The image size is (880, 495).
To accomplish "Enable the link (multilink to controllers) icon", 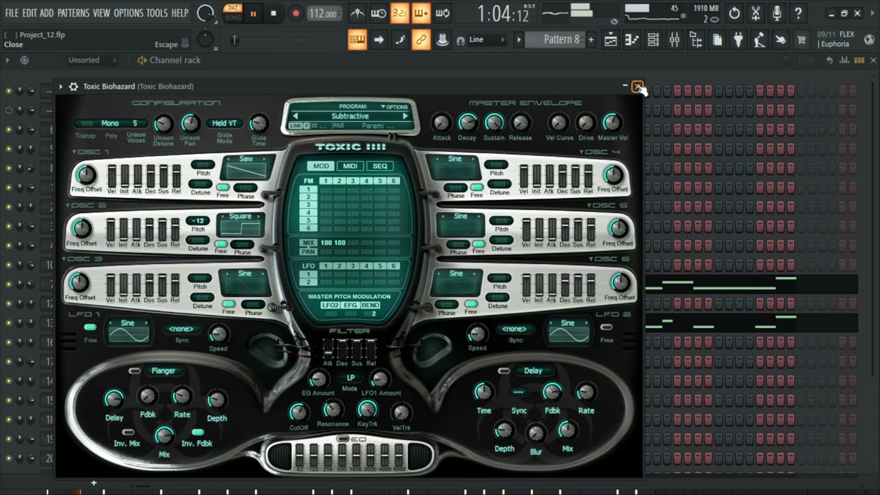I will point(421,40).
